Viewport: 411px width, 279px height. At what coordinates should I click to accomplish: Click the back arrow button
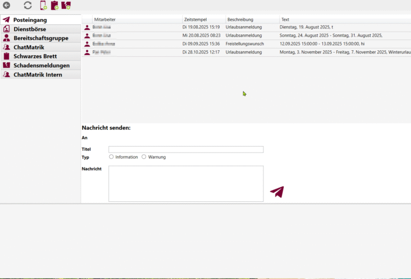tap(7, 5)
